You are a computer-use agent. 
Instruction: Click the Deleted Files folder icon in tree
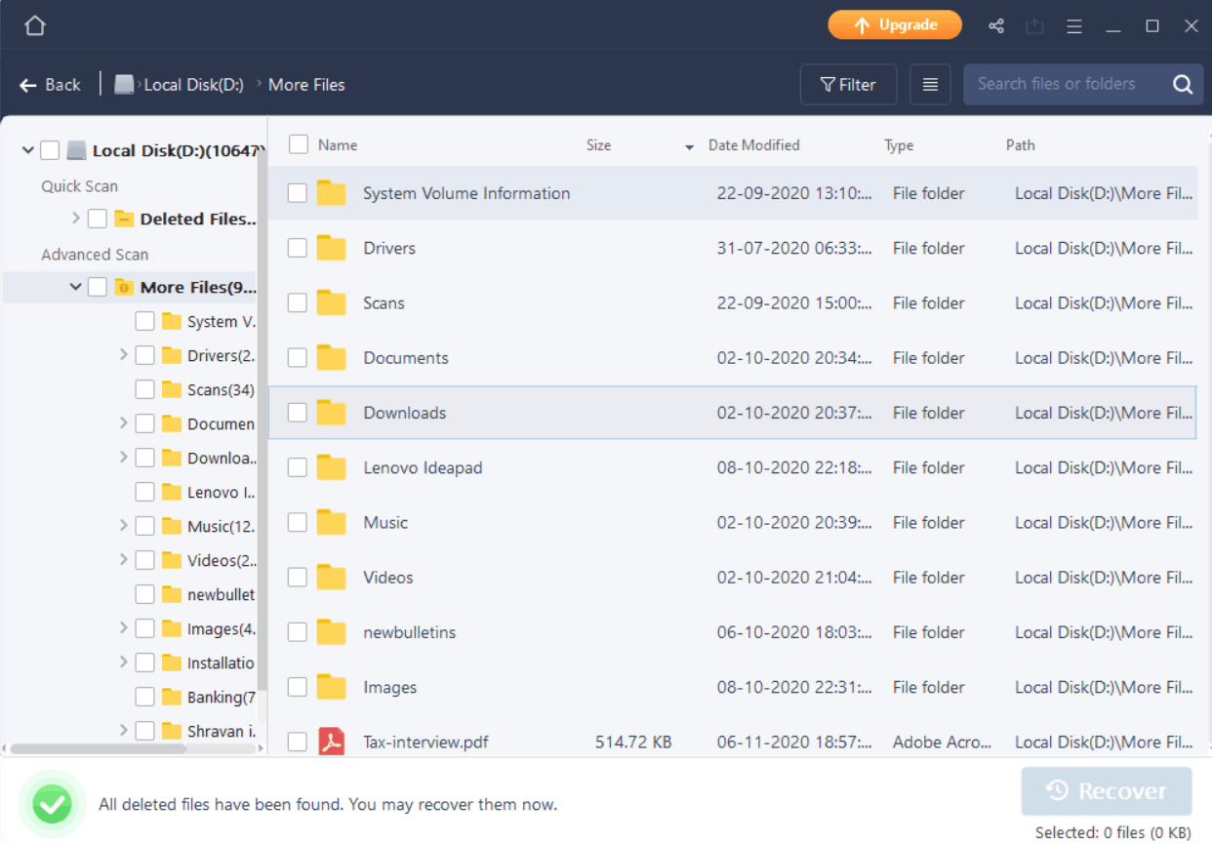click(x=124, y=219)
